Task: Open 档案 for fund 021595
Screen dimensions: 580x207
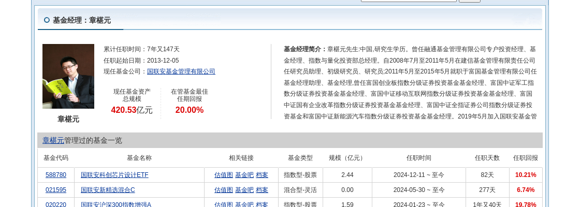Action: (262, 190)
